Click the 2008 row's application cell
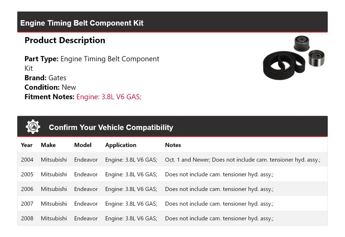This screenshot has height=237, width=345. [x=131, y=218]
